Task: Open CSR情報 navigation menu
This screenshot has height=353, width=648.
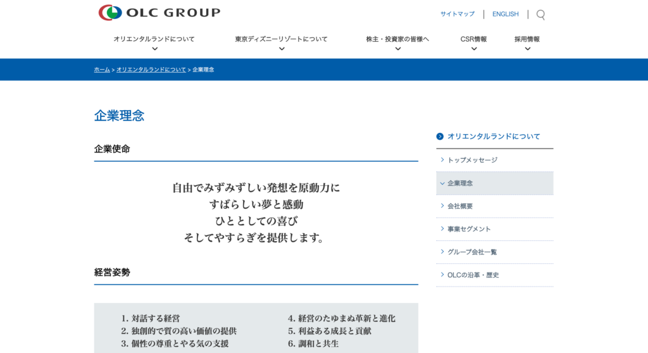Action: coord(473,39)
